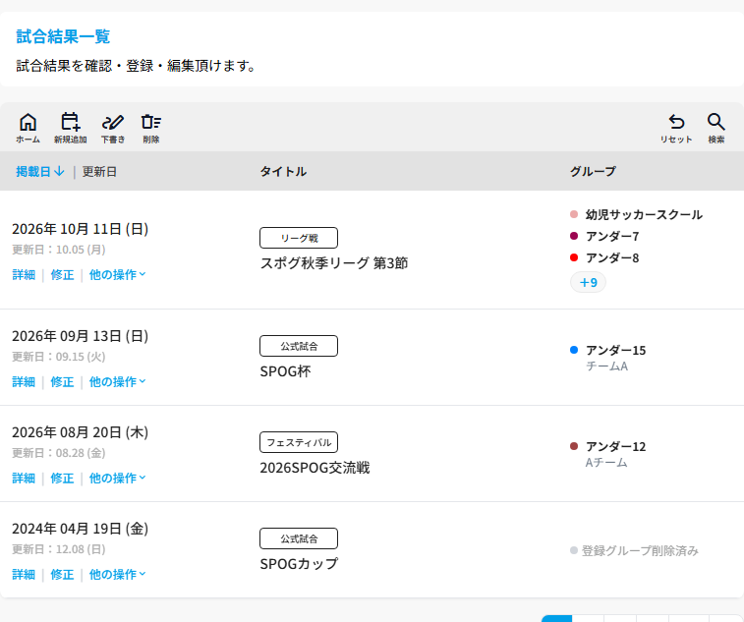This screenshot has width=744, height=622.
Task: Click the Aチーム subgroup text
Action: click(606, 463)
